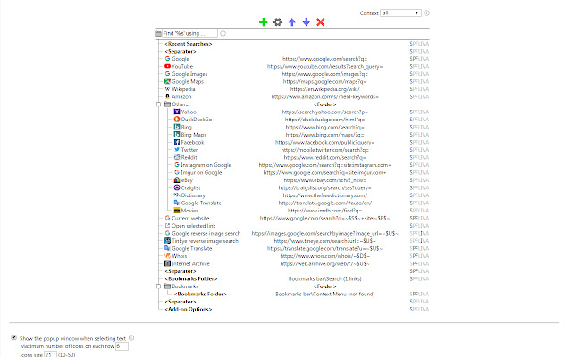
Task: Click the Bing Maps icon
Action: 177,135
